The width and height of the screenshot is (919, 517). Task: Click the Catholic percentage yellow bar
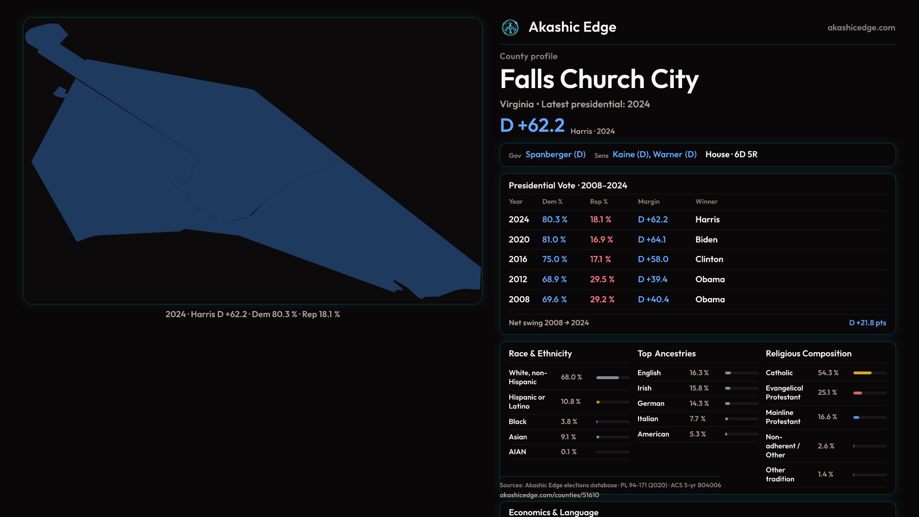(x=863, y=373)
